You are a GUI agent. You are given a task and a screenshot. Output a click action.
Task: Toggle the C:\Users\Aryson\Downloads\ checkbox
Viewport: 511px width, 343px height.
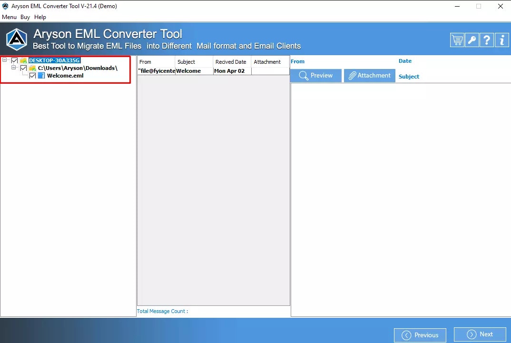pos(23,68)
